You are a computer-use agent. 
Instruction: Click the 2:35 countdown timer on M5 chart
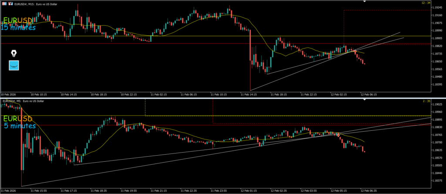tap(427, 101)
